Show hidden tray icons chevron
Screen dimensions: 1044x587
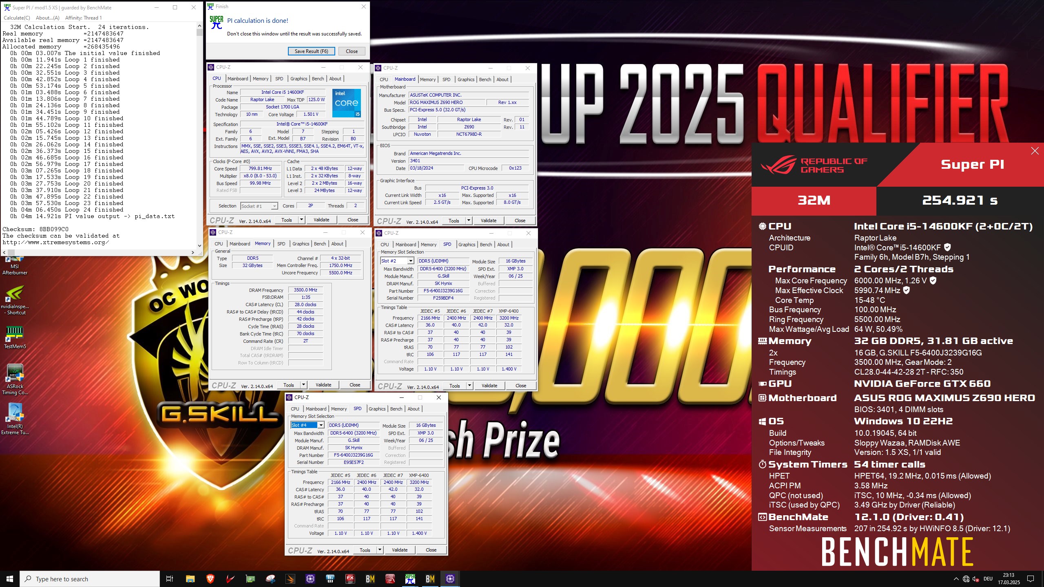[956, 579]
